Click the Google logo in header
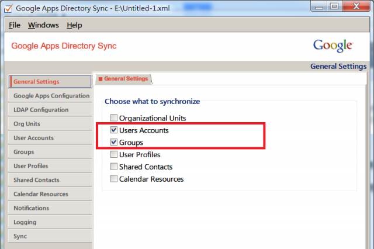The width and height of the screenshot is (374, 249). coord(333,46)
